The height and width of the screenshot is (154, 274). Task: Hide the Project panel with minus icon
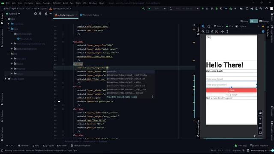click(x=51, y=14)
